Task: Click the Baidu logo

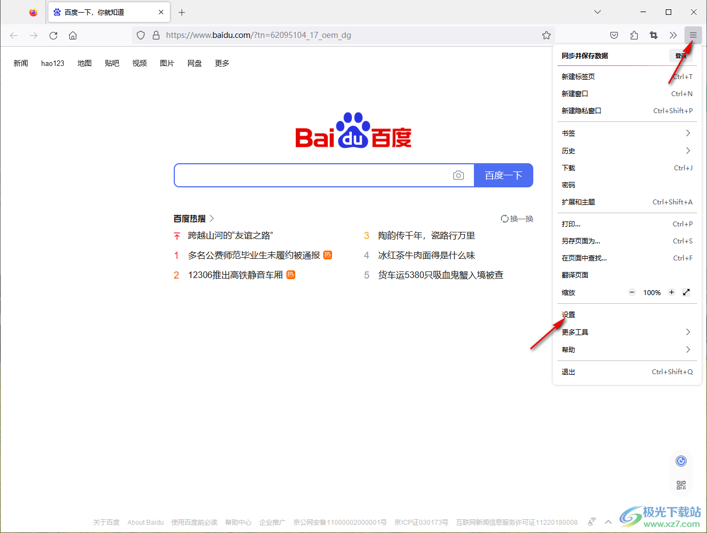Action: tap(353, 131)
